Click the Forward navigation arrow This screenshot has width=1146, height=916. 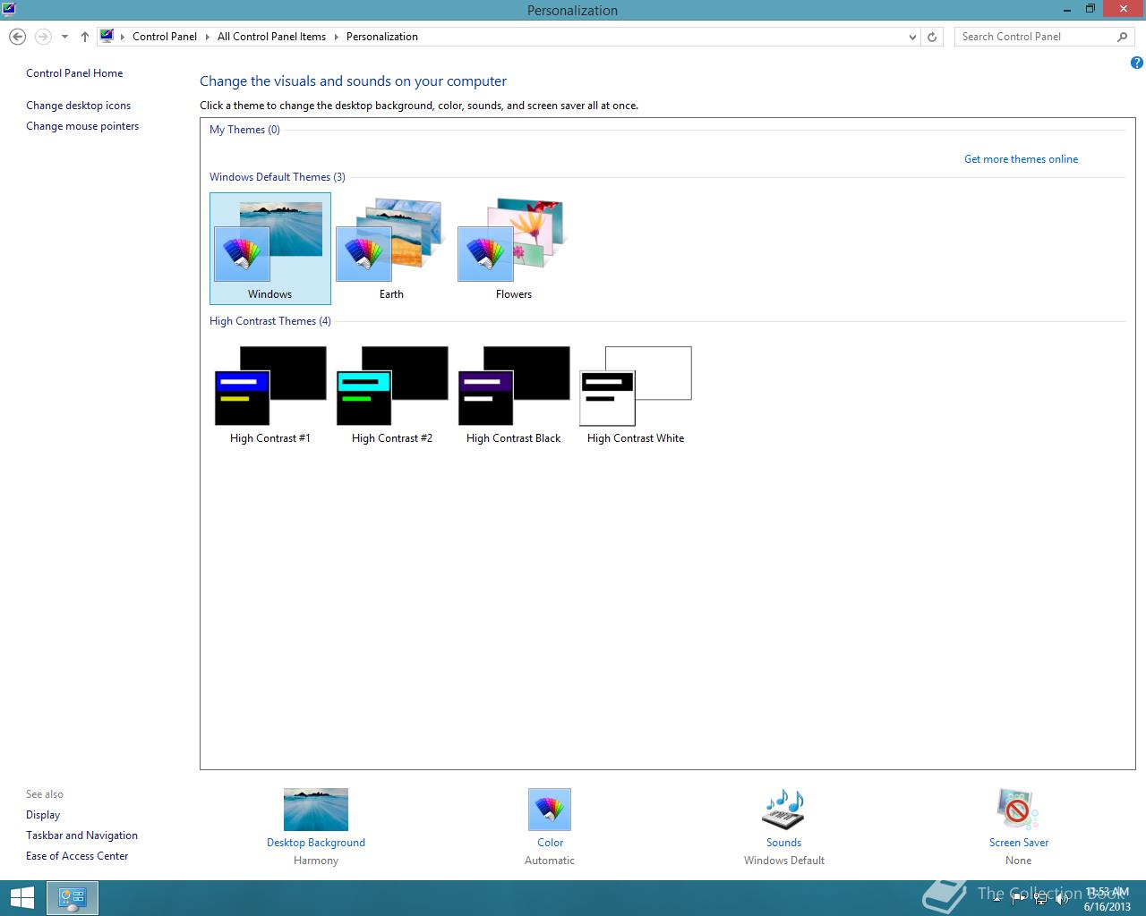click(x=42, y=37)
